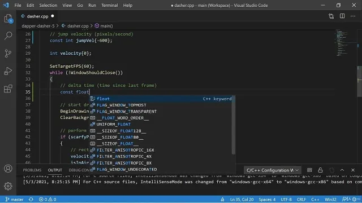Select the dasher.cpp editor tab
Image resolution: width=362 pixels, height=203 pixels.
pyautogui.click(x=37, y=16)
